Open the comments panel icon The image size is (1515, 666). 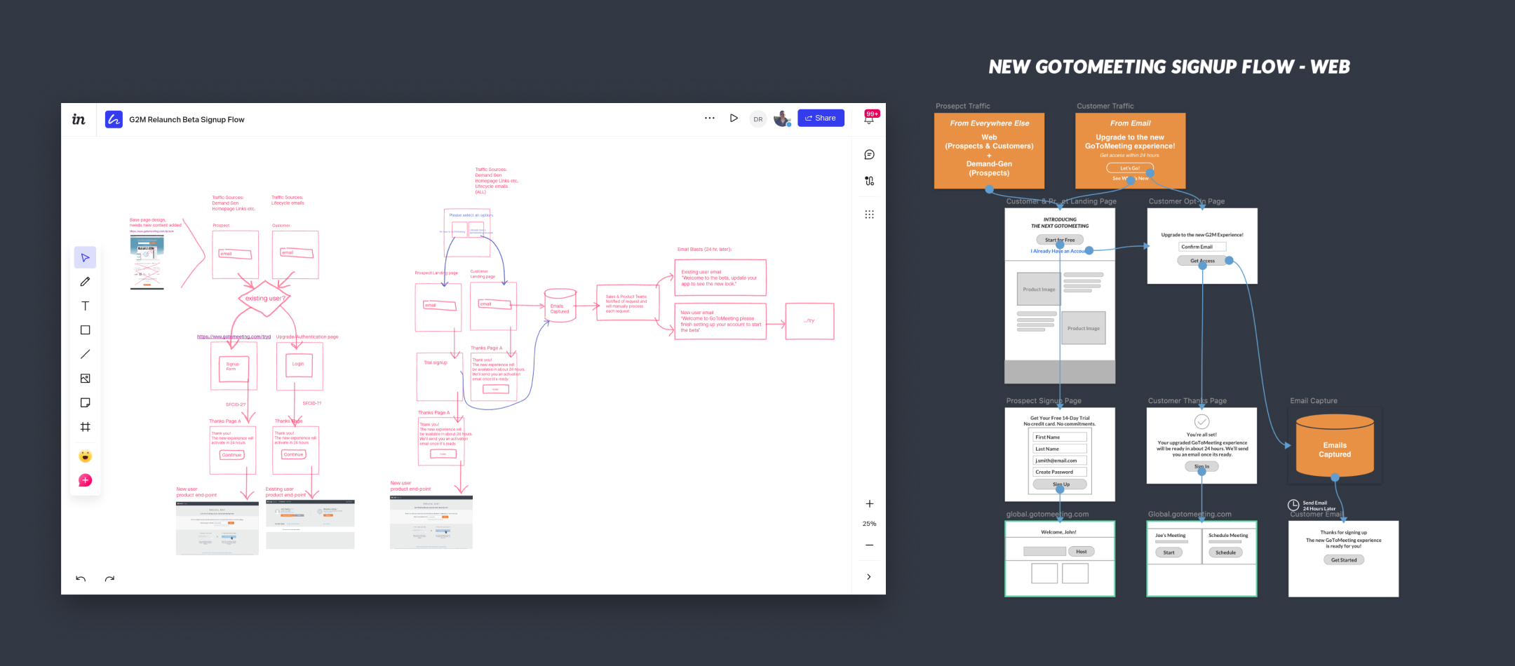(x=870, y=155)
